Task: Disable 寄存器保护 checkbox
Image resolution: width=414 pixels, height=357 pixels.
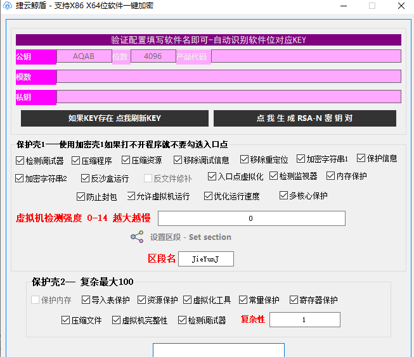Action: point(294,300)
